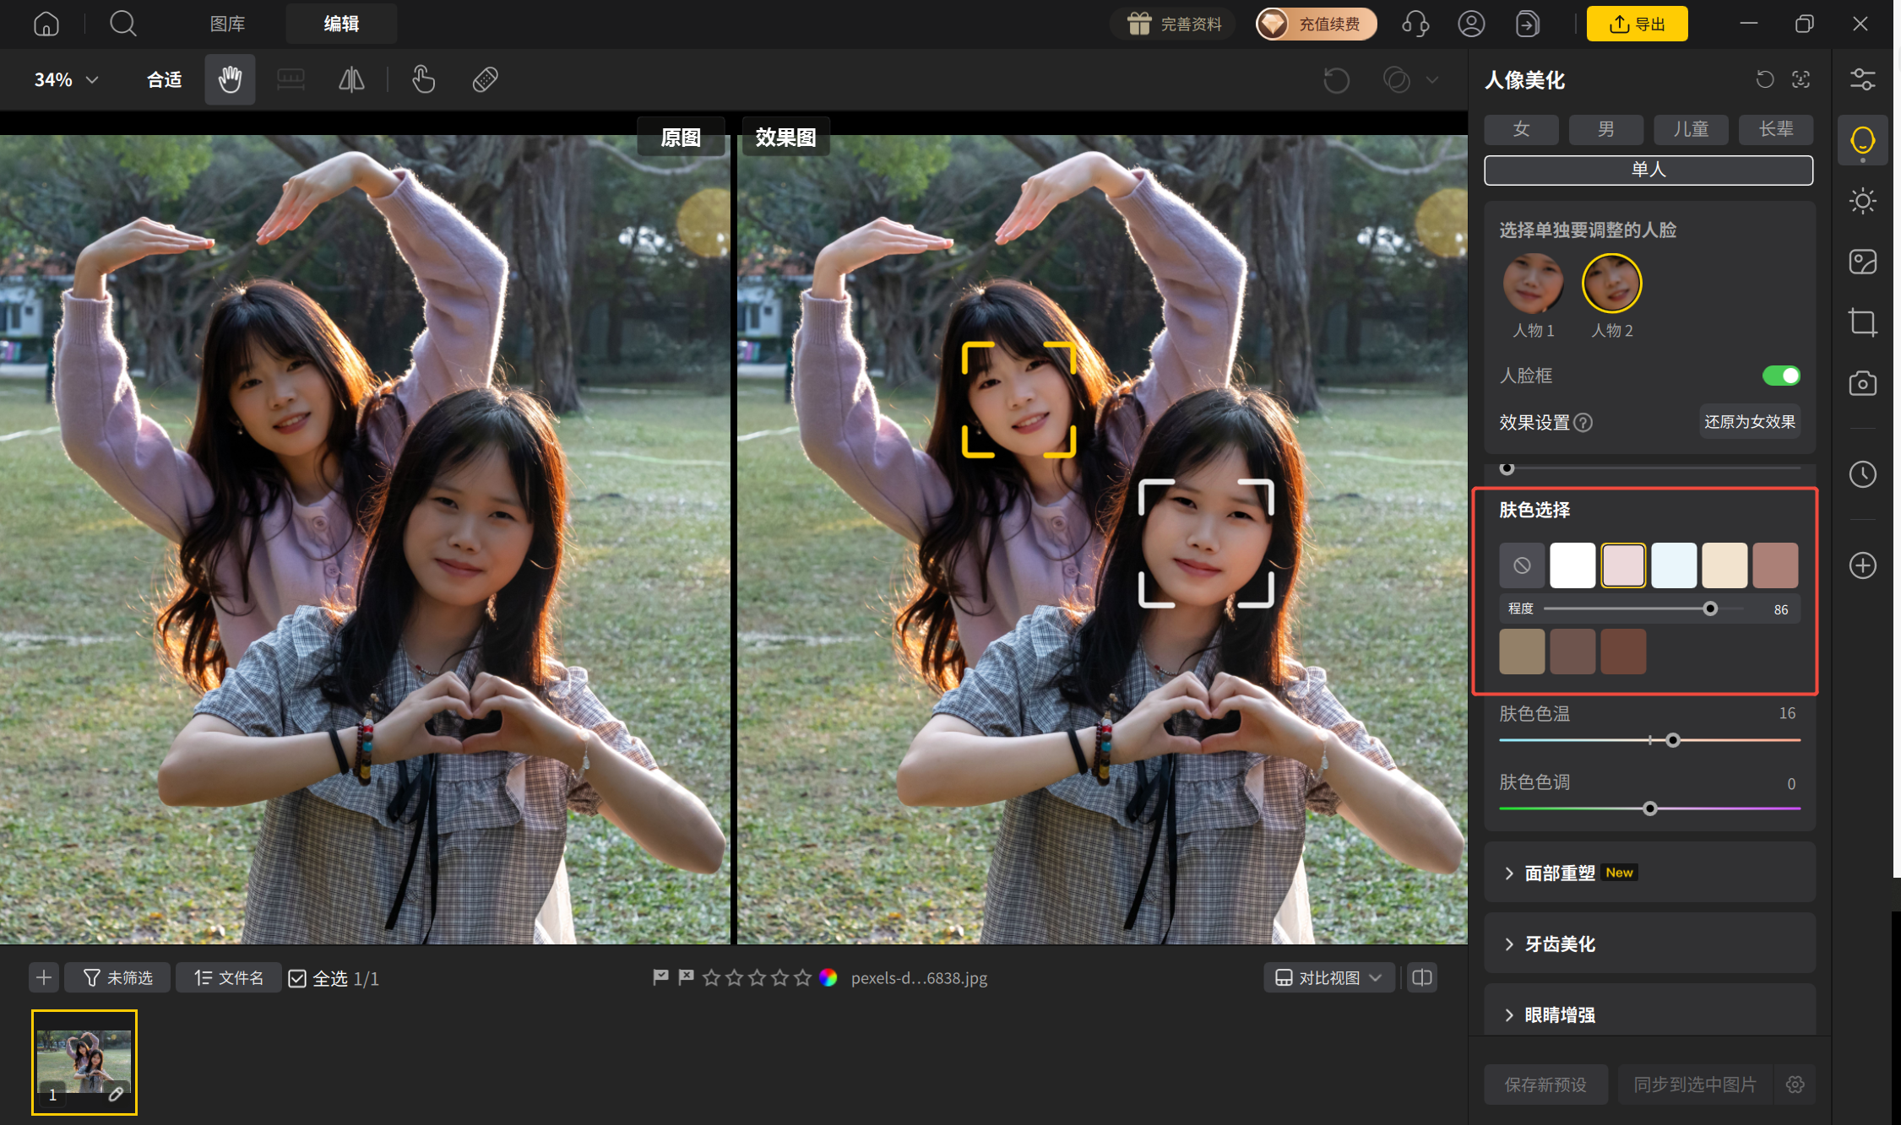Screen dimensions: 1901x1125
Task: Open the search magnifier icon
Action: (123, 24)
